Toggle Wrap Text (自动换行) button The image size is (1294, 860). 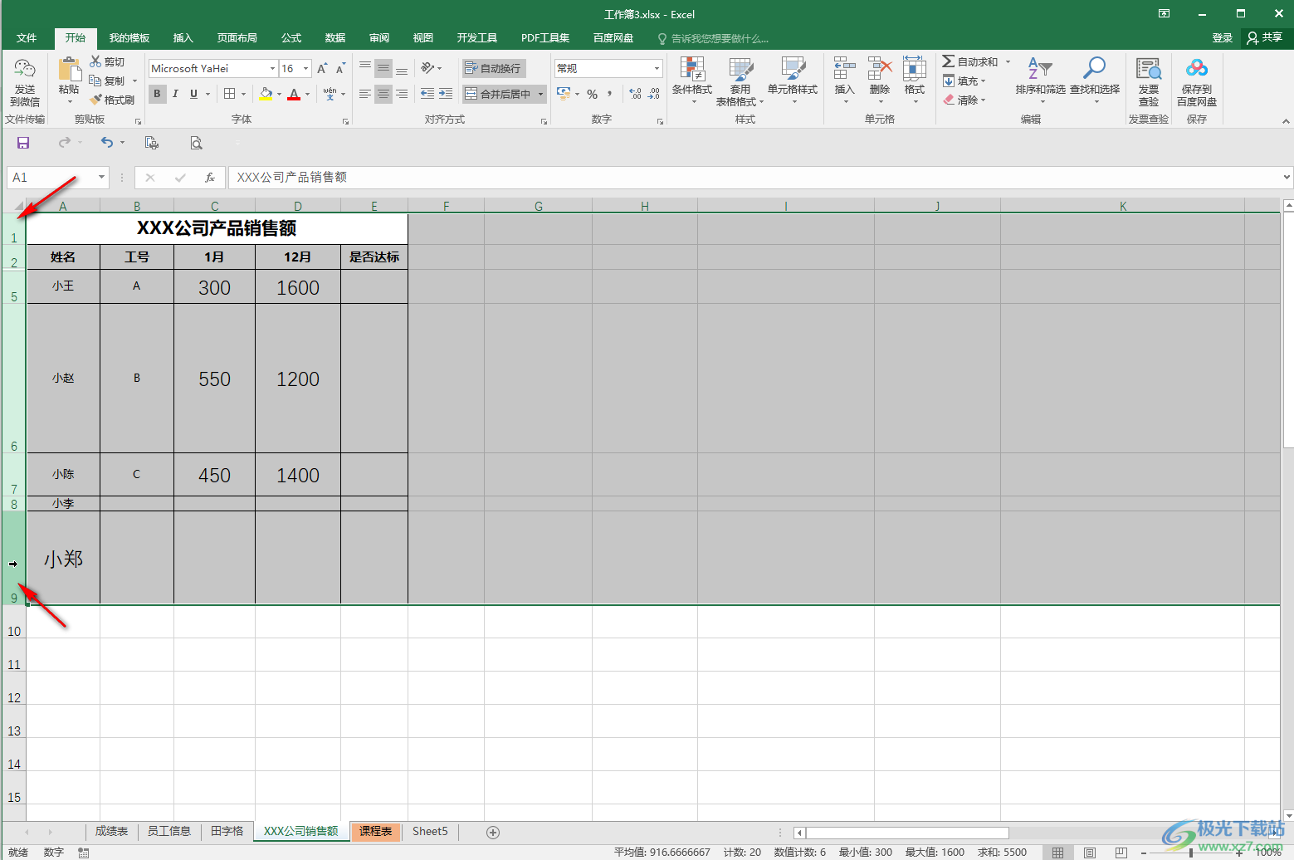pyautogui.click(x=494, y=68)
